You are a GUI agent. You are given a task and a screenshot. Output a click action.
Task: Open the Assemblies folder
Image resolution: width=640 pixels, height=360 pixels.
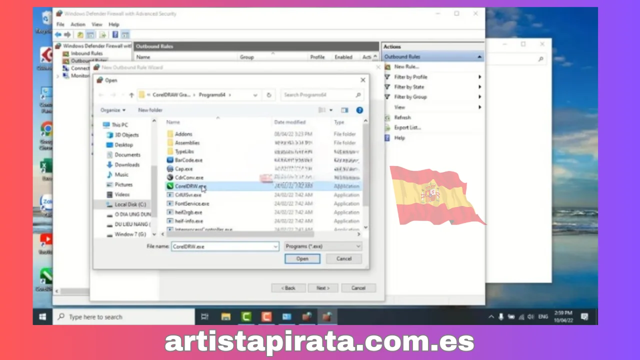coord(187,142)
